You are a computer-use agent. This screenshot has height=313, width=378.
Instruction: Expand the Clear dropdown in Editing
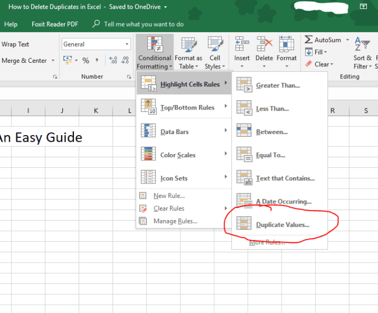(334, 64)
